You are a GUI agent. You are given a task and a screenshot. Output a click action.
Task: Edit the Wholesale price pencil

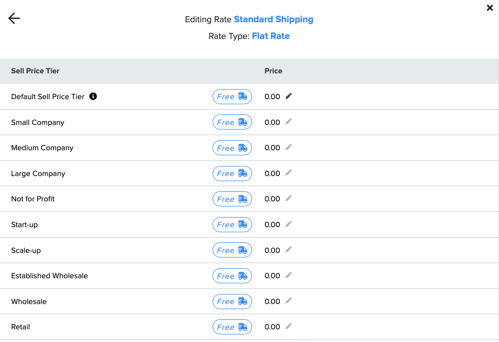pos(288,301)
